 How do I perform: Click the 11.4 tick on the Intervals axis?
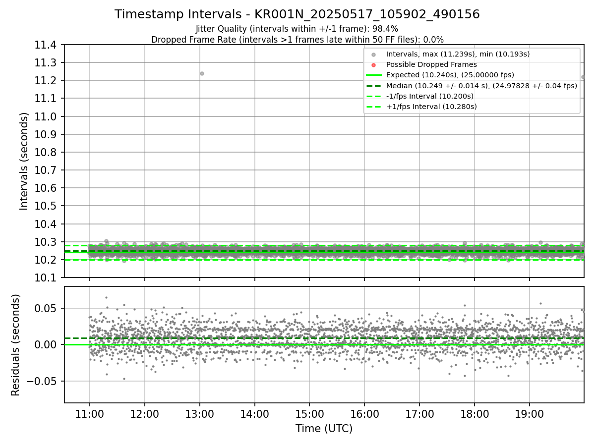tap(47, 45)
